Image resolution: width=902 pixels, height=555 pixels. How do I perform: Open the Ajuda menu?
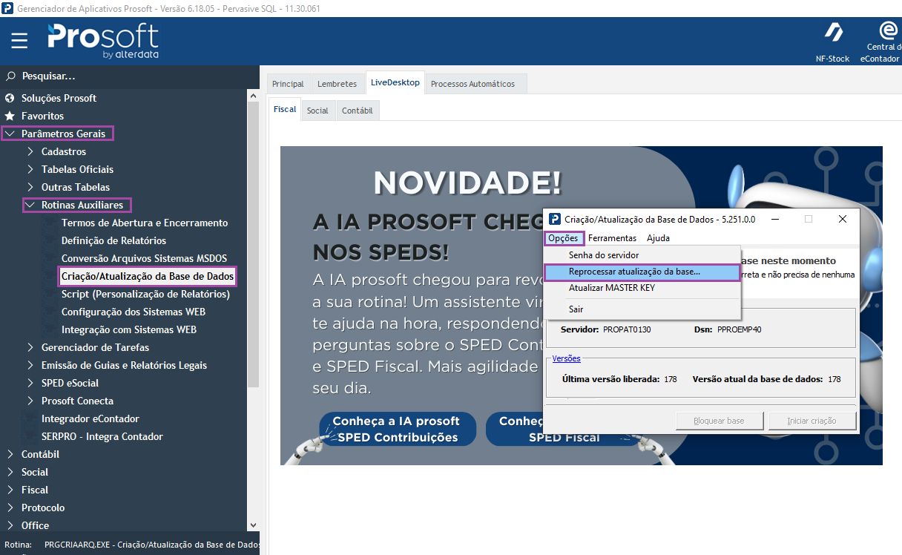pos(658,238)
